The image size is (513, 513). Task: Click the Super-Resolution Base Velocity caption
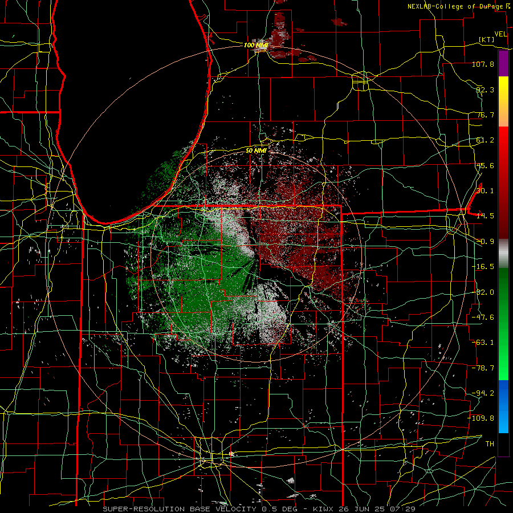[259, 509]
